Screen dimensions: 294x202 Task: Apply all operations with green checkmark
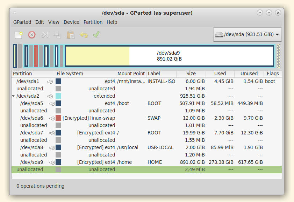click(96, 34)
